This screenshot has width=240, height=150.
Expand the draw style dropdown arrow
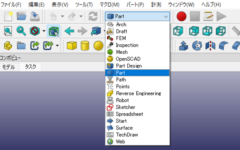44,31
